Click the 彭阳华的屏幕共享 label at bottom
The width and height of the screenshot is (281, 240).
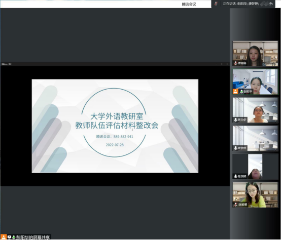click(x=33, y=237)
